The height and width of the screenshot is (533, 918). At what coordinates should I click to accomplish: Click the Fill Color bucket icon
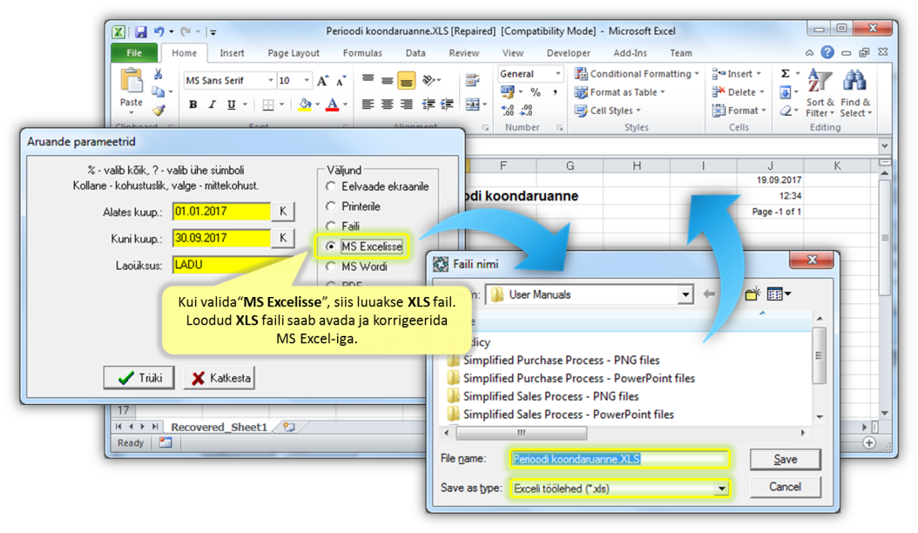coord(305,105)
